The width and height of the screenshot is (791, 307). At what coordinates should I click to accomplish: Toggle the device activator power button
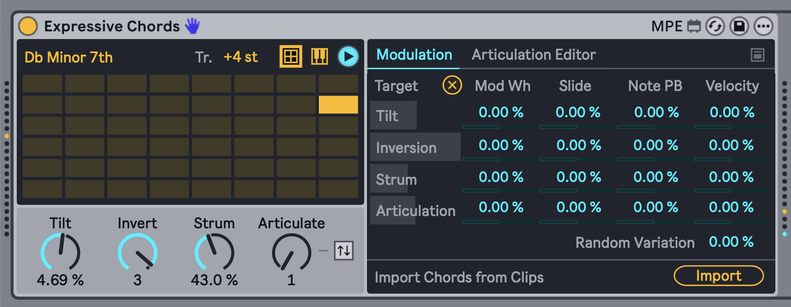point(27,26)
